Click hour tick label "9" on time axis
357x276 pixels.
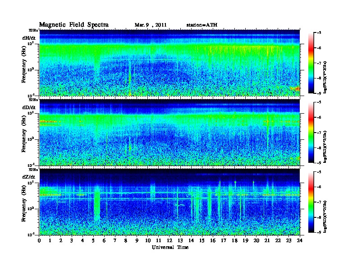[x=137, y=240]
